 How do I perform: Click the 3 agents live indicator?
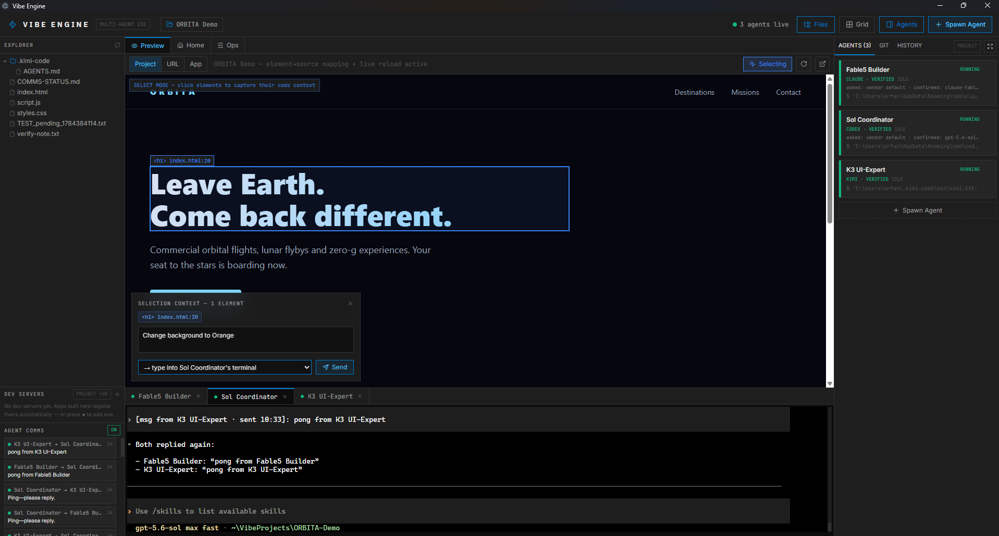click(x=760, y=24)
